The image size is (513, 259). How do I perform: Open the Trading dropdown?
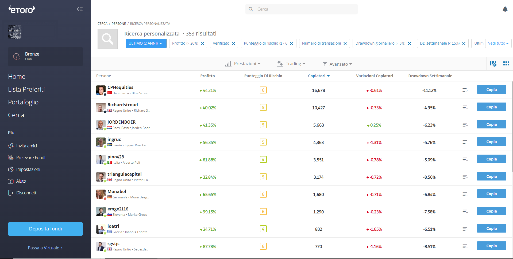291,64
